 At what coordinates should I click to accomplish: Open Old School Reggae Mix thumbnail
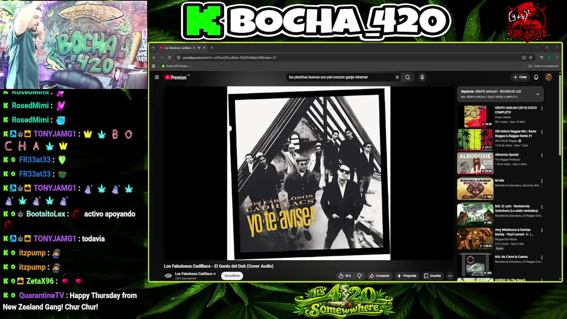click(475, 140)
